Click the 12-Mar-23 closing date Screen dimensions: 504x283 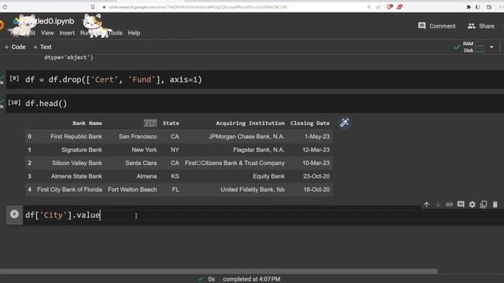click(316, 149)
